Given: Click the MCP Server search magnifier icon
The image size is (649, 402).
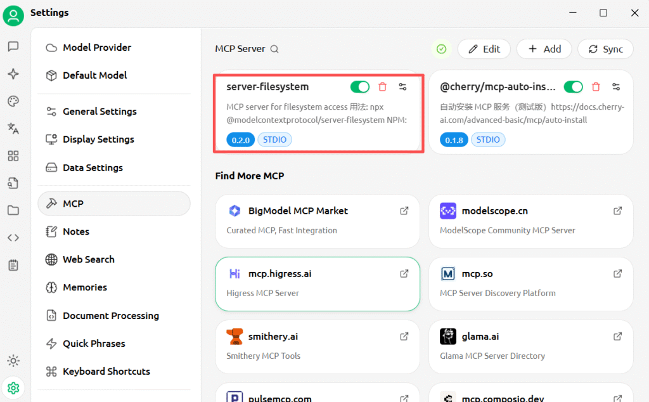Looking at the screenshot, I should (274, 49).
